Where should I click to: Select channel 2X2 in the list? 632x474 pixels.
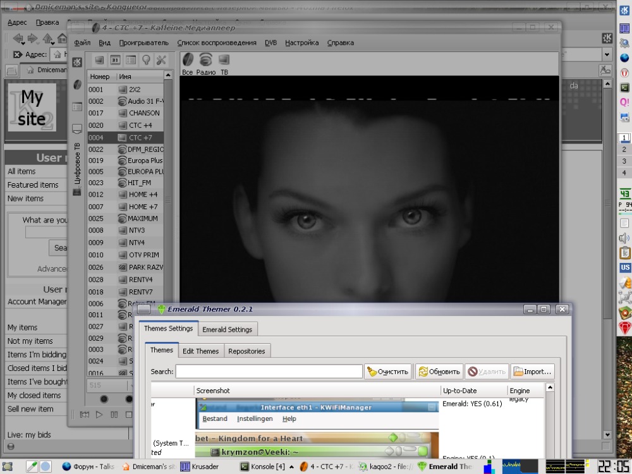coord(126,90)
